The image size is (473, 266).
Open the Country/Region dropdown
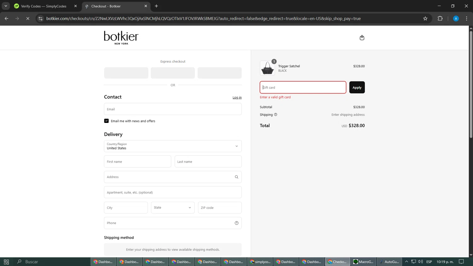[x=173, y=146]
